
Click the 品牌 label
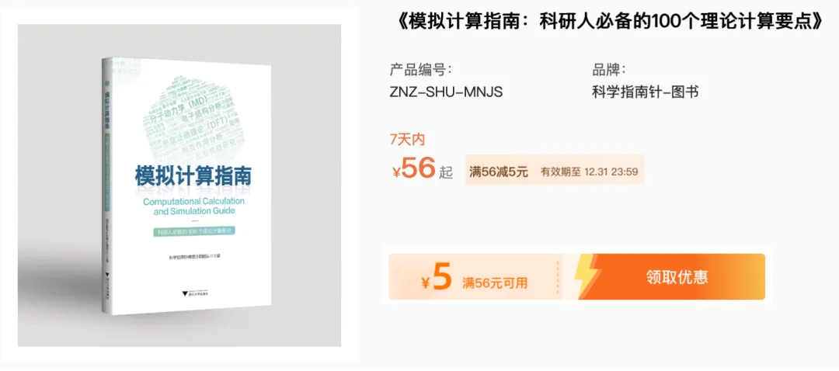[x=609, y=70]
